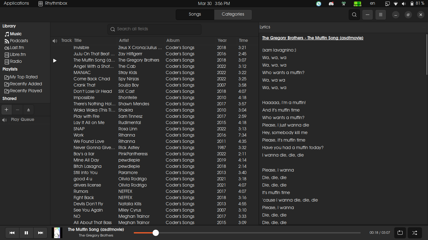The height and width of the screenshot is (240, 428).
Task: Click the eject button in the sidebar
Action: [29, 110]
